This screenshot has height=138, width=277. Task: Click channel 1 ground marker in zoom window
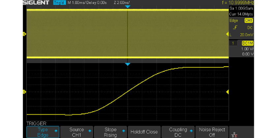click(24, 92)
